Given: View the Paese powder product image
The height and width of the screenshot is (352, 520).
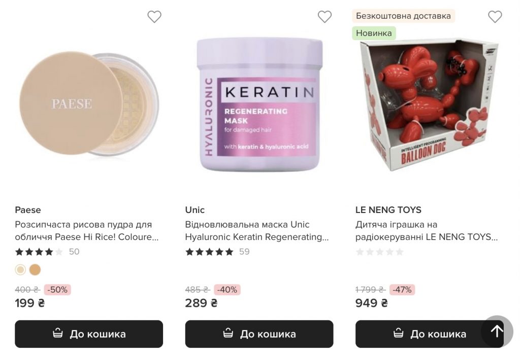Looking at the screenshot, I should point(89,104).
